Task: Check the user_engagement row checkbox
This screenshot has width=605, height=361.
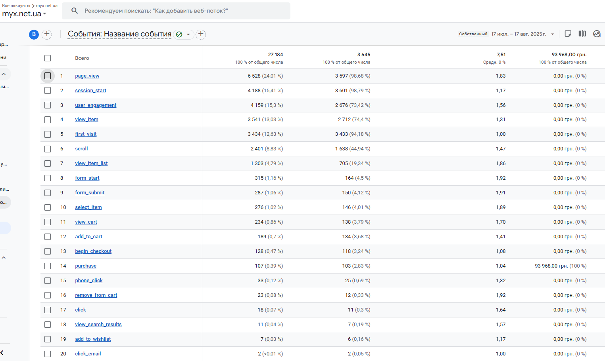Action: tap(48, 105)
